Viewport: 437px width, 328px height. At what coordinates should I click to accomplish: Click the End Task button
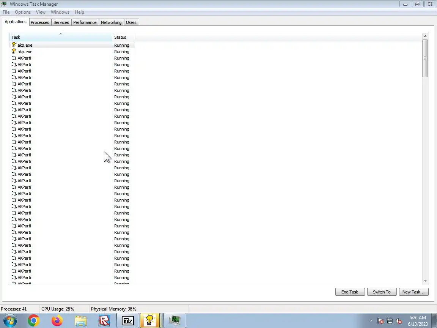tap(350, 292)
